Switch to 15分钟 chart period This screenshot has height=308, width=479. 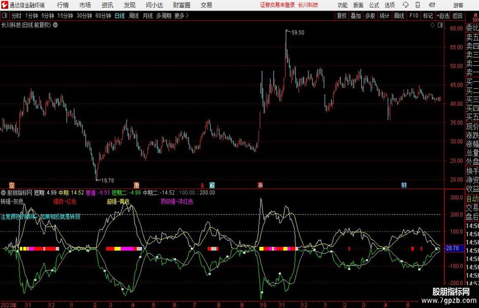coord(65,16)
